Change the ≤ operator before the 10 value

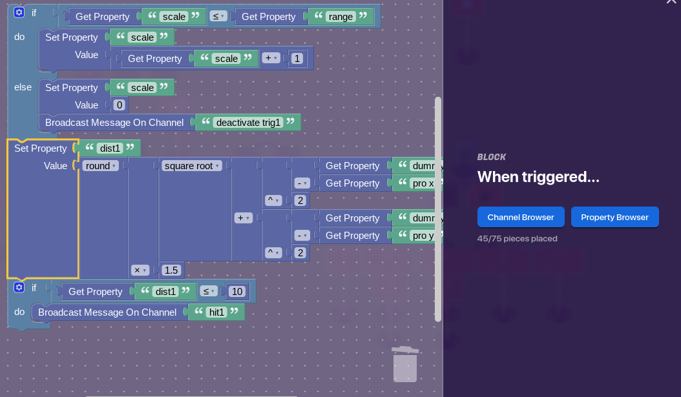pos(208,292)
